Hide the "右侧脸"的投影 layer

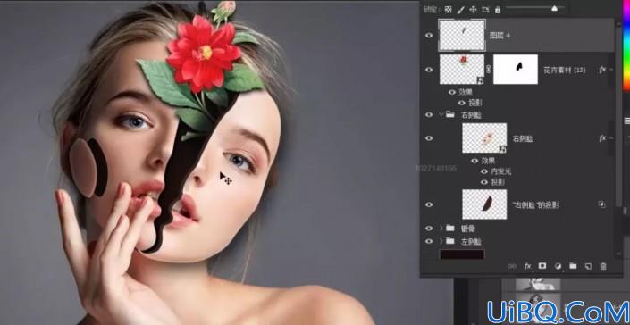[x=429, y=204]
